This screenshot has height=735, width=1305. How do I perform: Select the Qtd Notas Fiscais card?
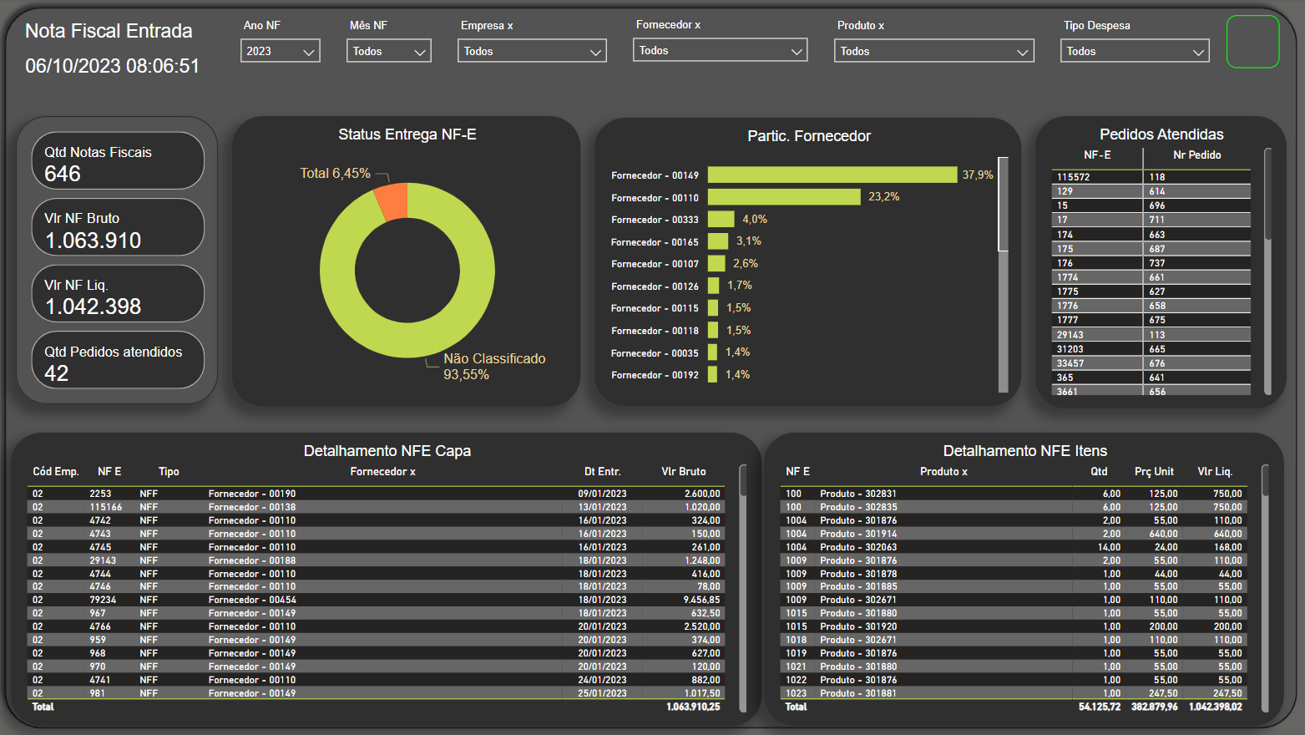tap(118, 160)
